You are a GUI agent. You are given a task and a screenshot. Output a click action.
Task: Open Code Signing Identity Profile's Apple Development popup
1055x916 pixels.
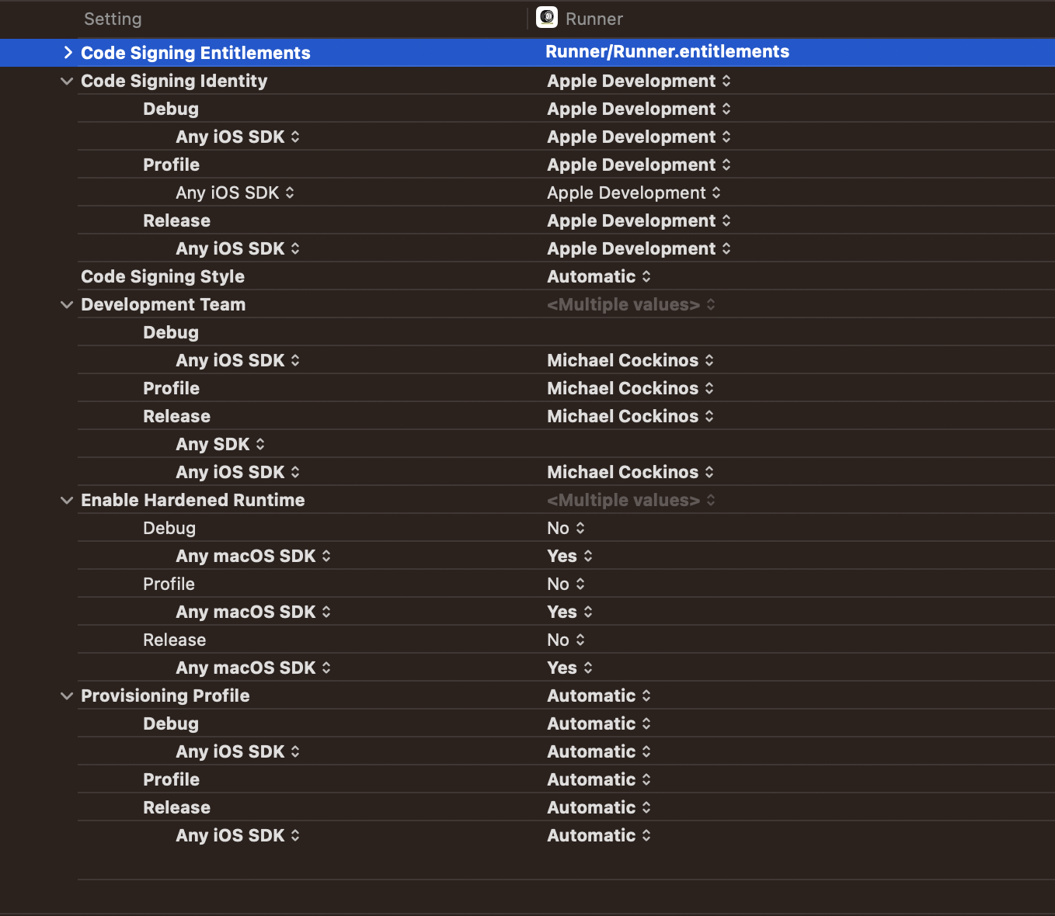click(x=638, y=165)
